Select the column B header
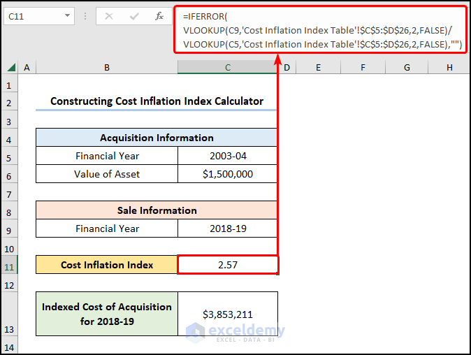This screenshot has width=471, height=355. pos(106,67)
